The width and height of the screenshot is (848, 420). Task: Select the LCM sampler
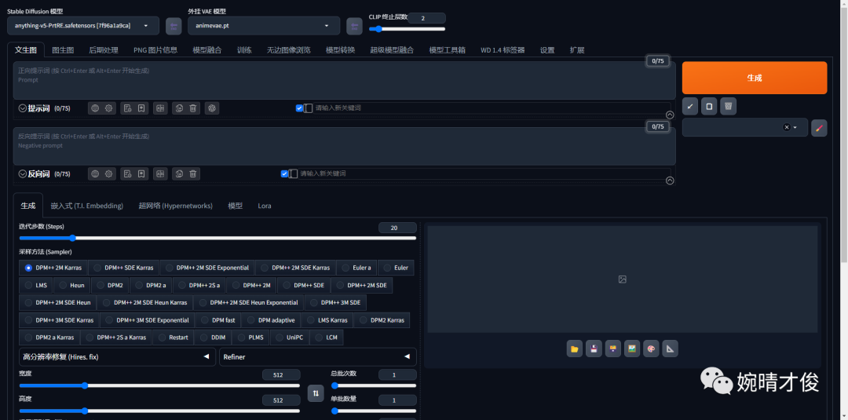326,338
